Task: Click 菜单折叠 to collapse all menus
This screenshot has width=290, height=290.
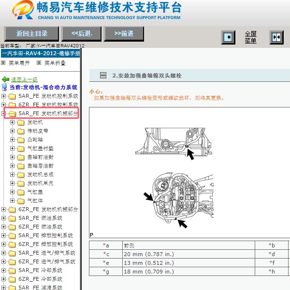Action: pos(55,63)
